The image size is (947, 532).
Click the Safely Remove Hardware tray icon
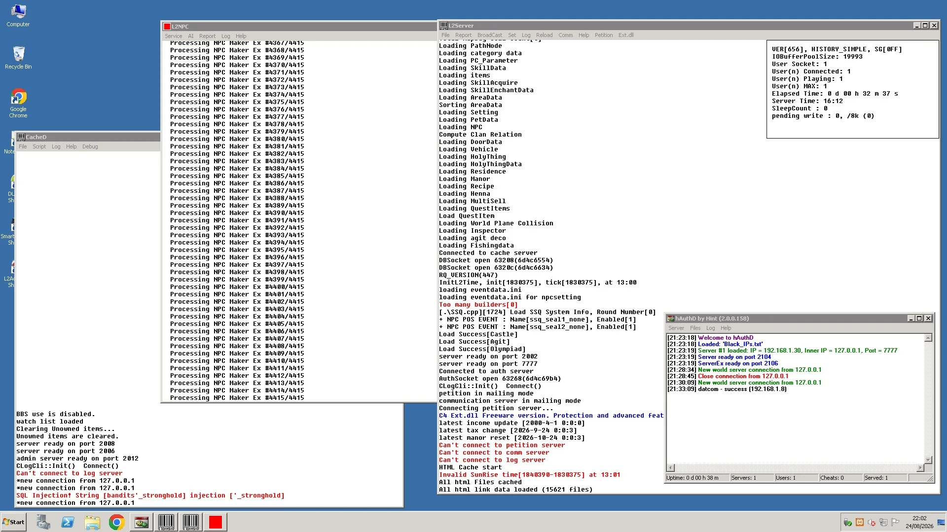[848, 522]
